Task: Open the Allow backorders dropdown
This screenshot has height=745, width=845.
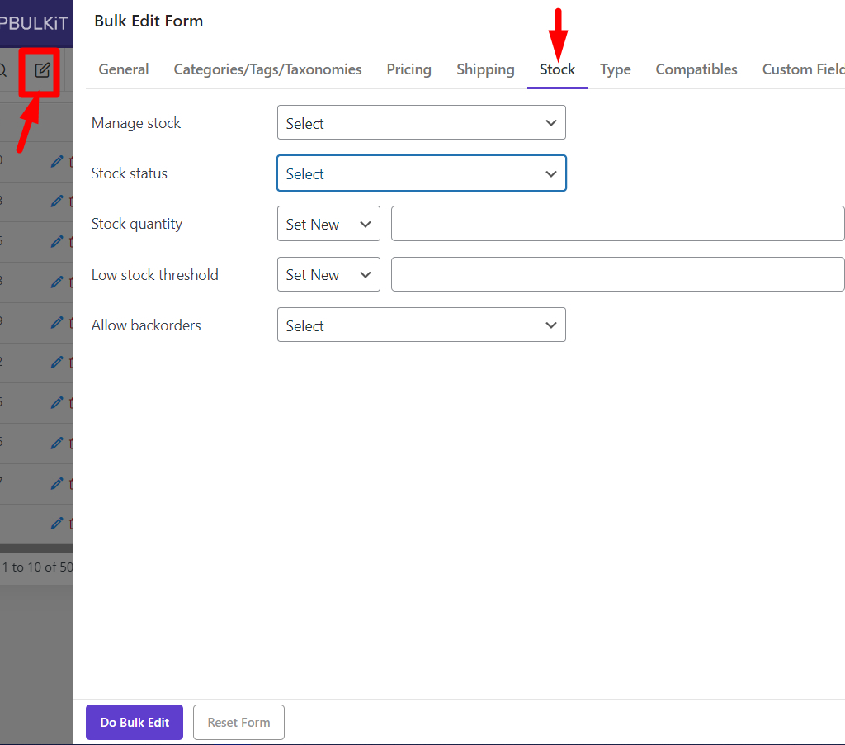Action: pyautogui.click(x=421, y=325)
